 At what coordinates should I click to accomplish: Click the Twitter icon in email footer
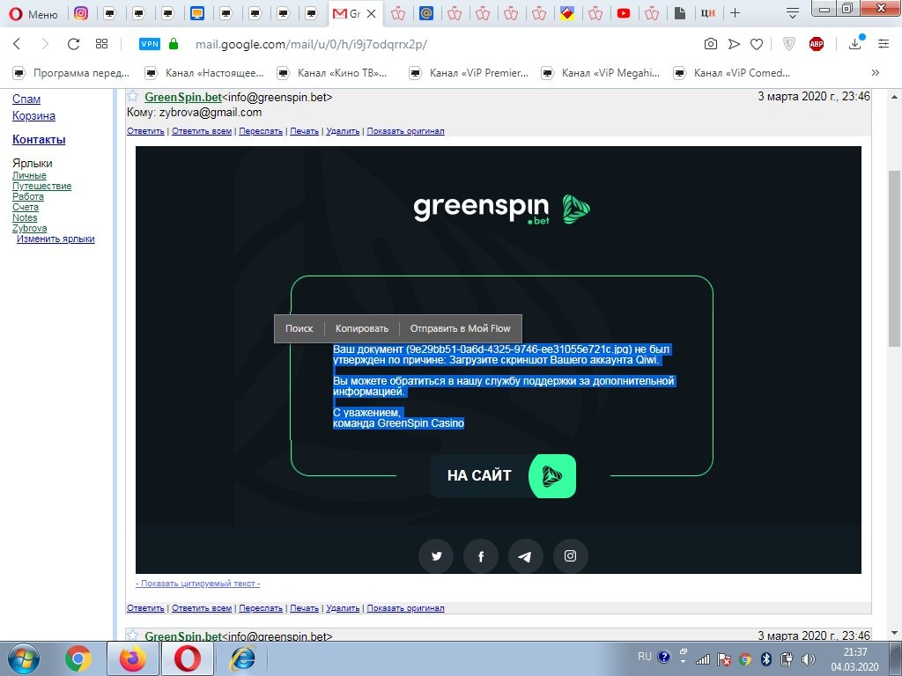click(x=436, y=556)
